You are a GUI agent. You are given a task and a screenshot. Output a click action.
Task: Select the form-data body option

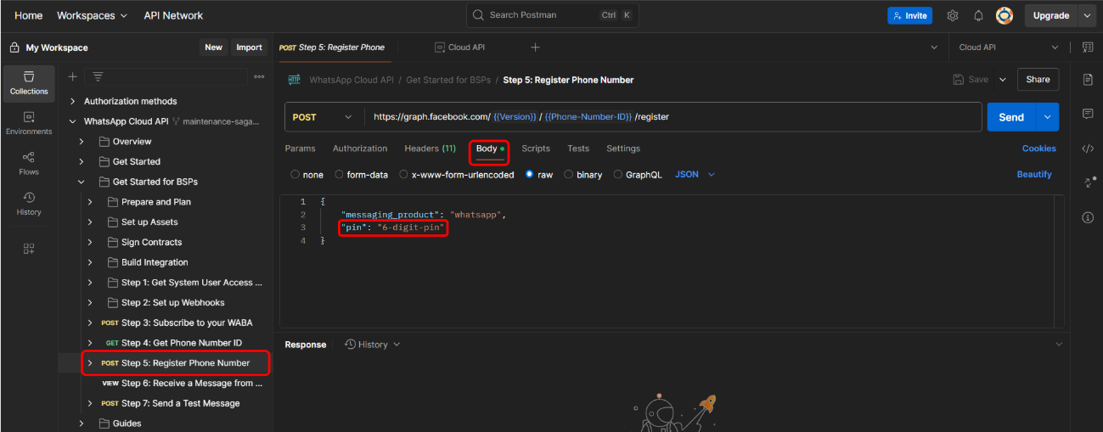340,175
